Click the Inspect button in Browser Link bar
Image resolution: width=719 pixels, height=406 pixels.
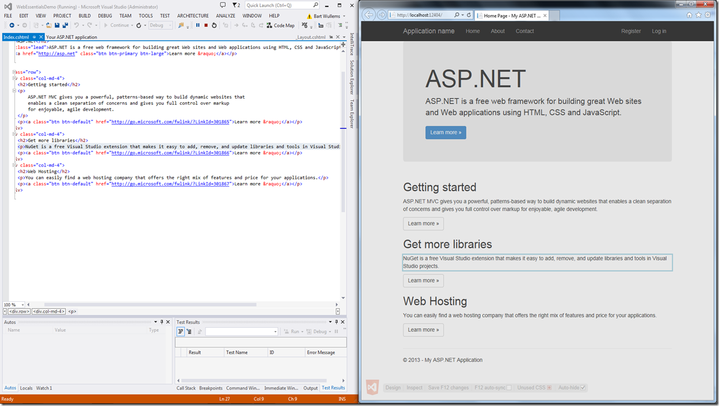pos(414,388)
